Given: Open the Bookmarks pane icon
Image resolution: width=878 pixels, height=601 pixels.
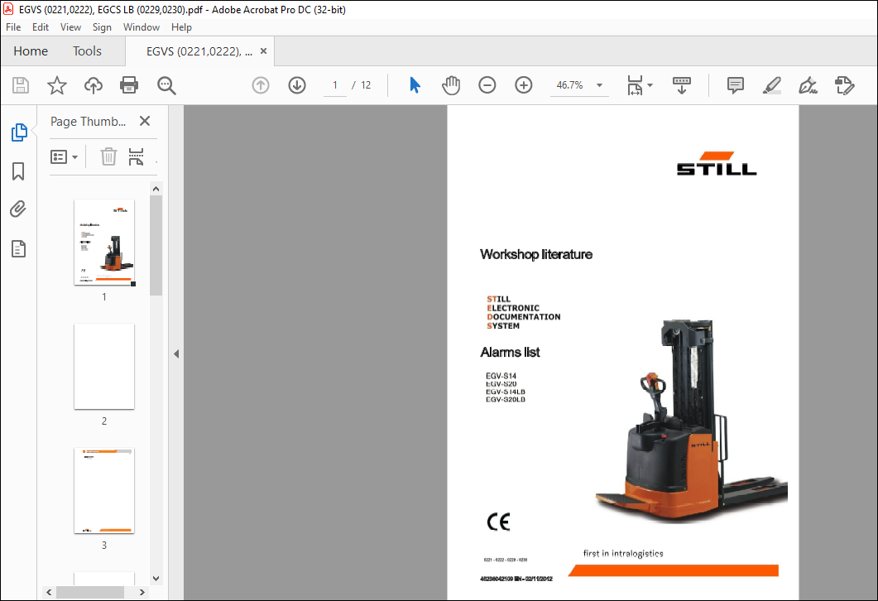Looking at the screenshot, I should tap(18, 171).
